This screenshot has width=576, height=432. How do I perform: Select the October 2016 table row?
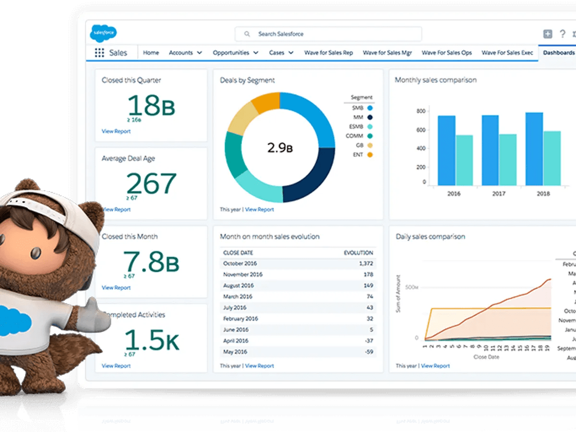tap(298, 264)
